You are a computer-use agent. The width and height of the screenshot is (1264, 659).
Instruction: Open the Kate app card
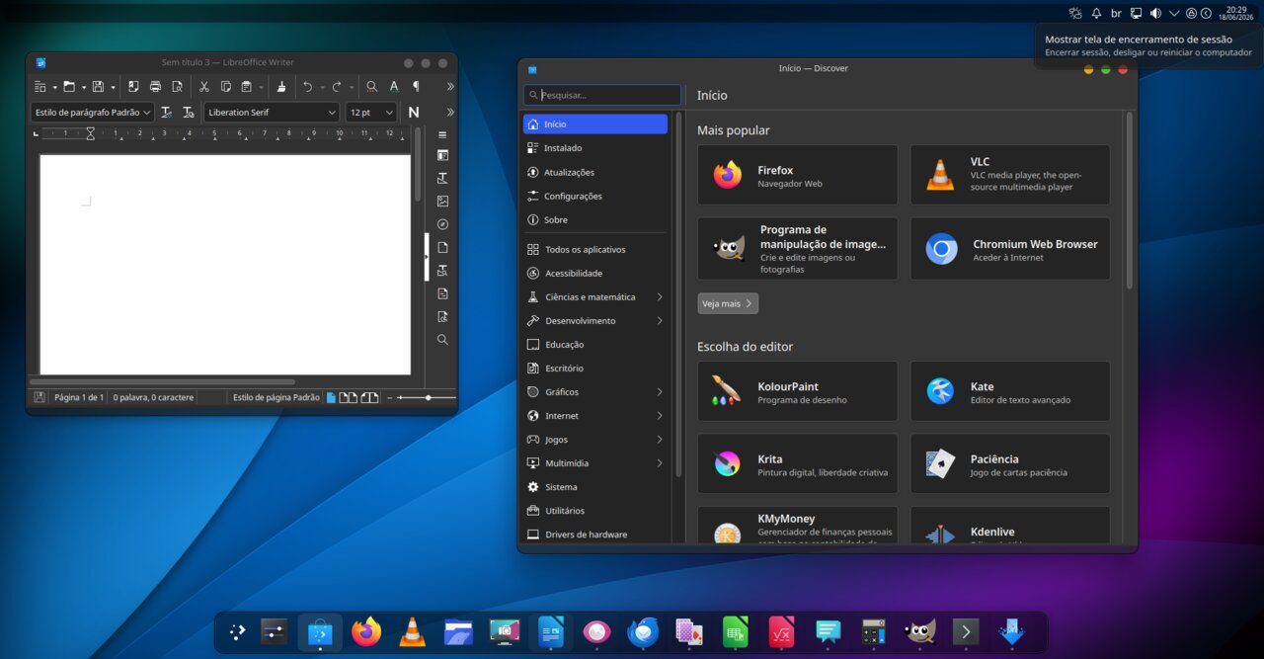1010,391
